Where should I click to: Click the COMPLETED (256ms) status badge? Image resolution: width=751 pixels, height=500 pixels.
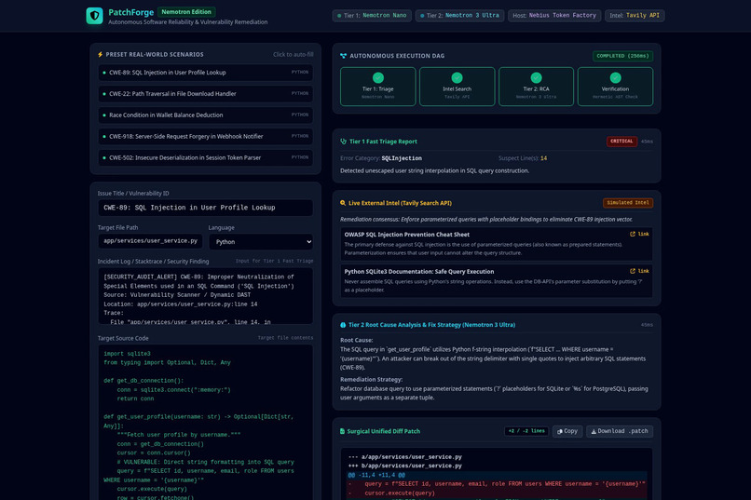622,56
